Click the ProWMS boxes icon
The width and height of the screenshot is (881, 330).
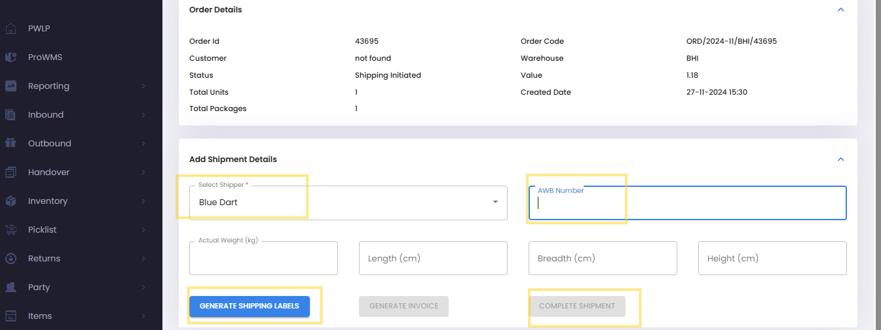[10, 58]
